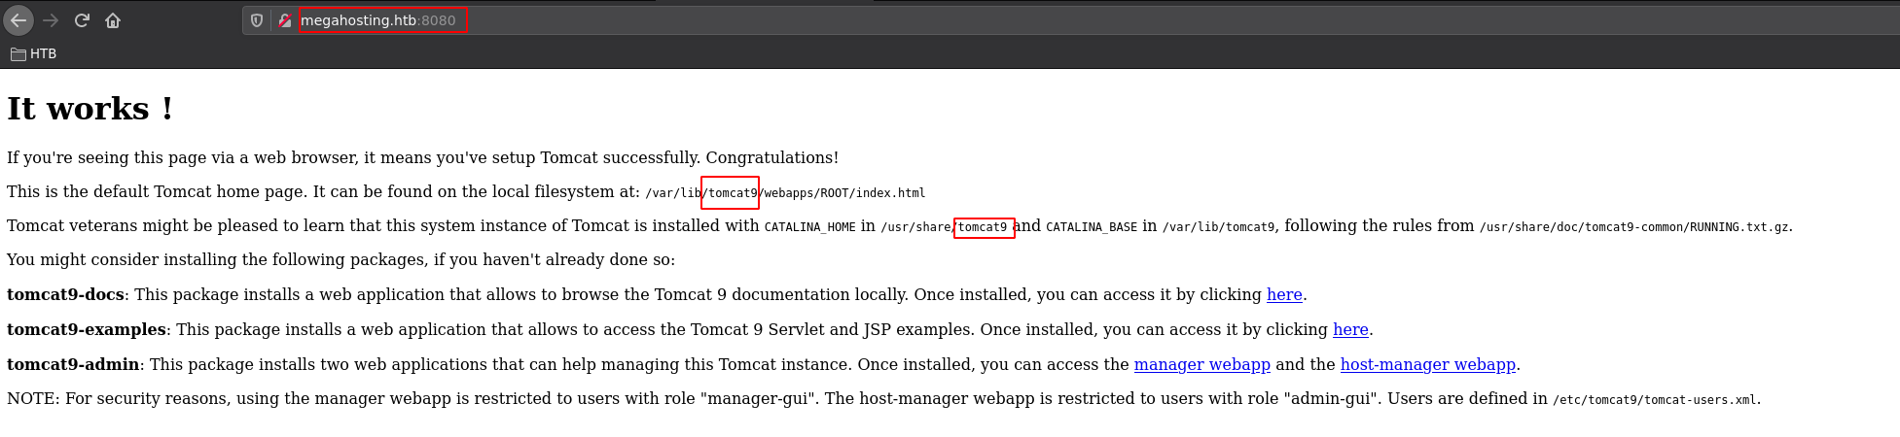Open the HTB bookmarks folder

click(34, 54)
